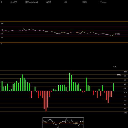Click the -40 label on MR axis
Screen dimensions: 128x128
pos(125,101)
